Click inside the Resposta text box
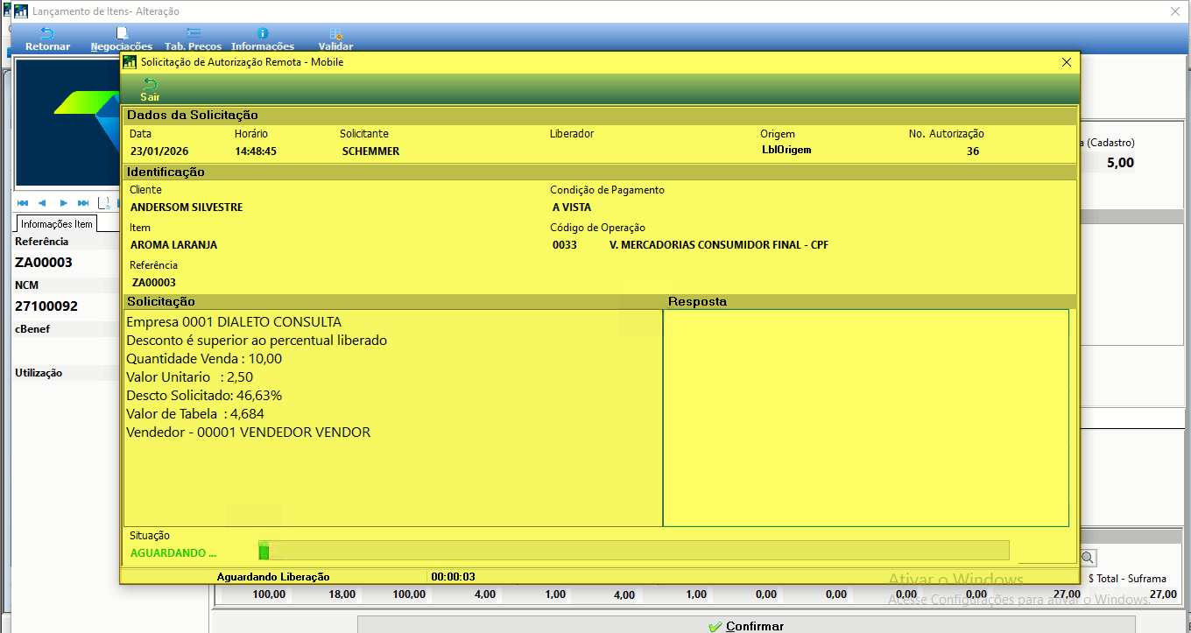Image resolution: width=1191 pixels, height=633 pixels. pyautogui.click(x=866, y=418)
